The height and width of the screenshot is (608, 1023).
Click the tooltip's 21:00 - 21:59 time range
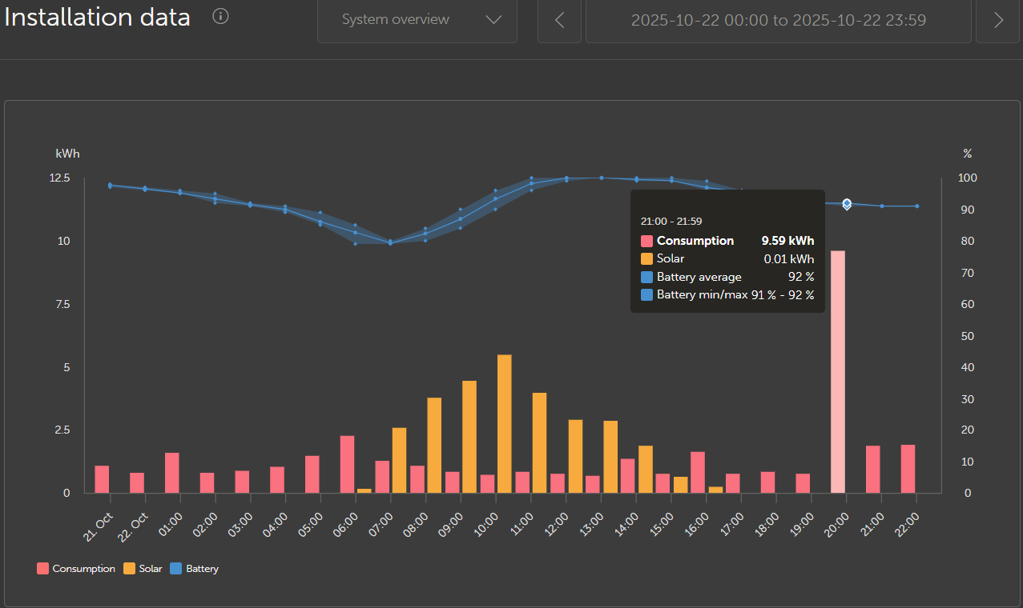coord(671,222)
